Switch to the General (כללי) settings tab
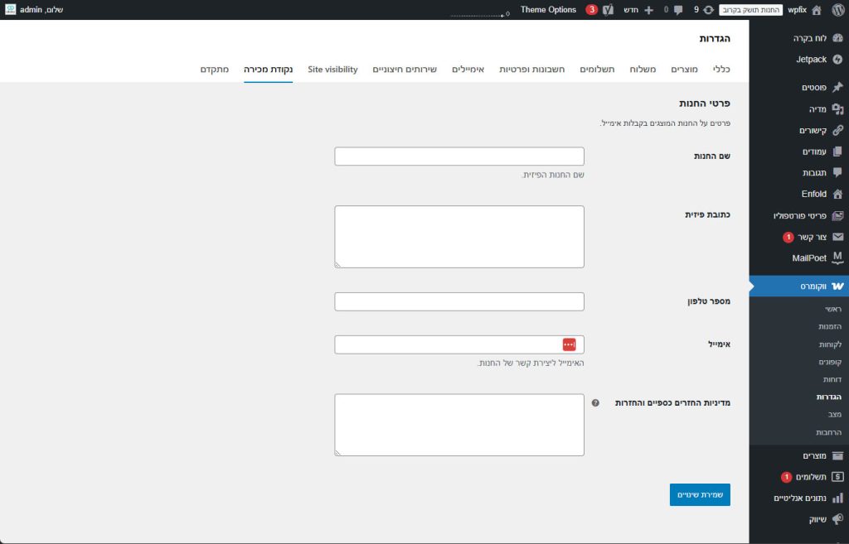 click(721, 70)
